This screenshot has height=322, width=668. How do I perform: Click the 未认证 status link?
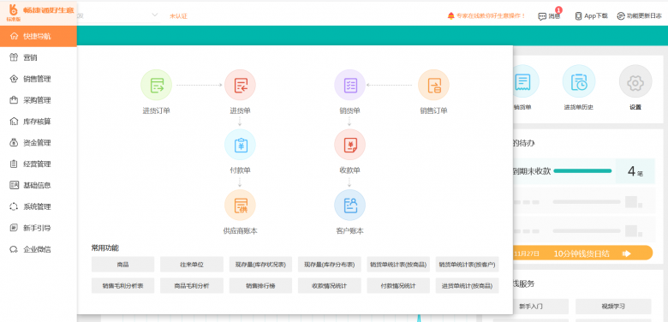point(178,16)
